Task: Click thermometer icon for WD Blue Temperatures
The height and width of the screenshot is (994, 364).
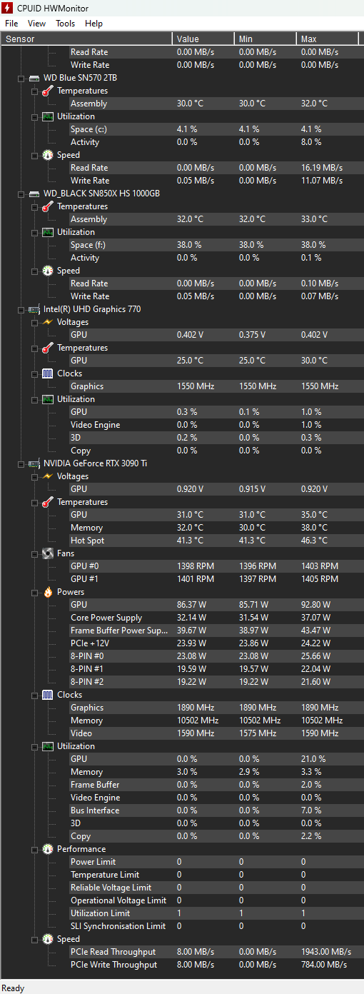Action: click(48, 91)
